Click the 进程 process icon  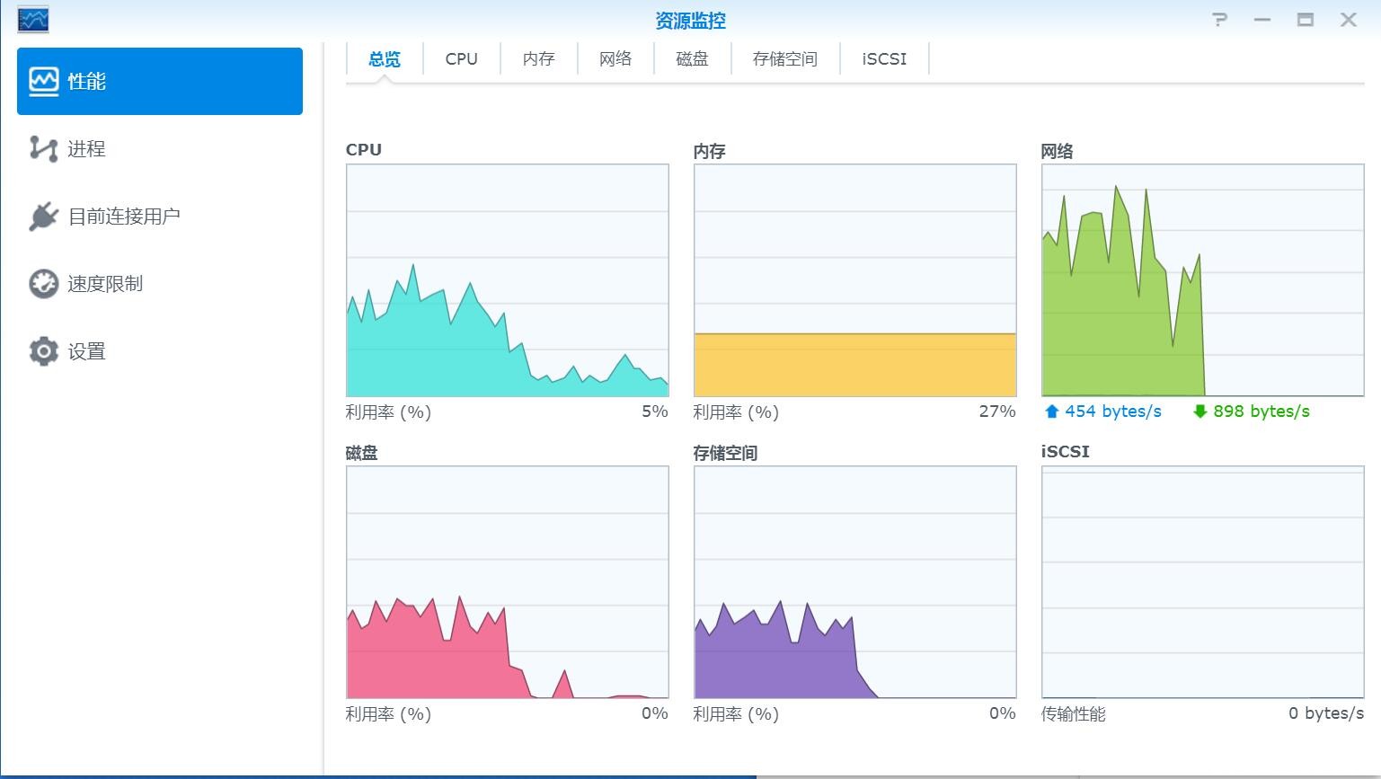pyautogui.click(x=43, y=149)
